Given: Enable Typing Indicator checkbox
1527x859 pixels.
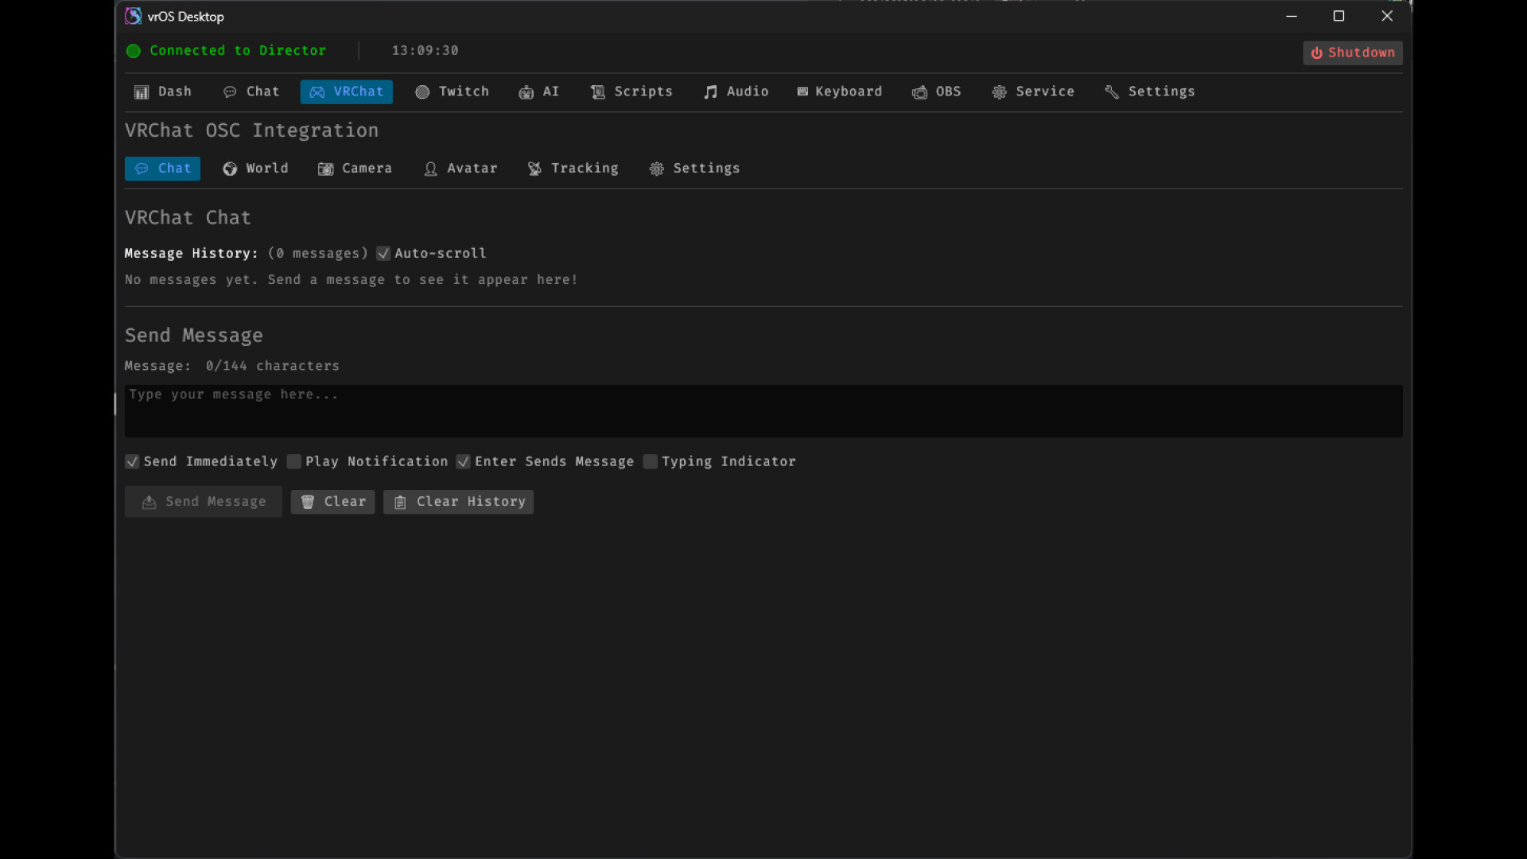Looking at the screenshot, I should pyautogui.click(x=651, y=462).
